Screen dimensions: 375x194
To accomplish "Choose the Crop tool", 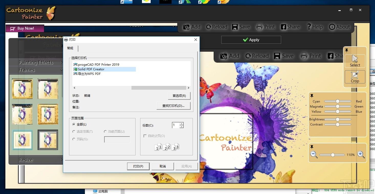I will coord(355,77).
